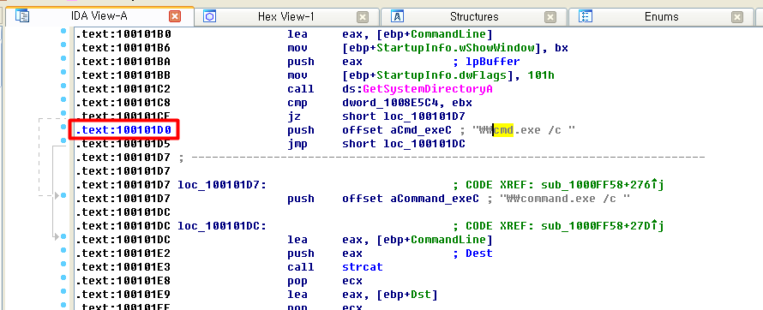This screenshot has width=763, height=310.
Task: Click address .text:100101C2
Action: [x=123, y=89]
